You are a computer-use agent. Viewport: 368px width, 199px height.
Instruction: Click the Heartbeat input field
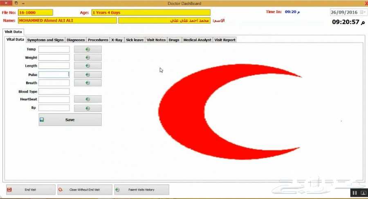point(54,99)
